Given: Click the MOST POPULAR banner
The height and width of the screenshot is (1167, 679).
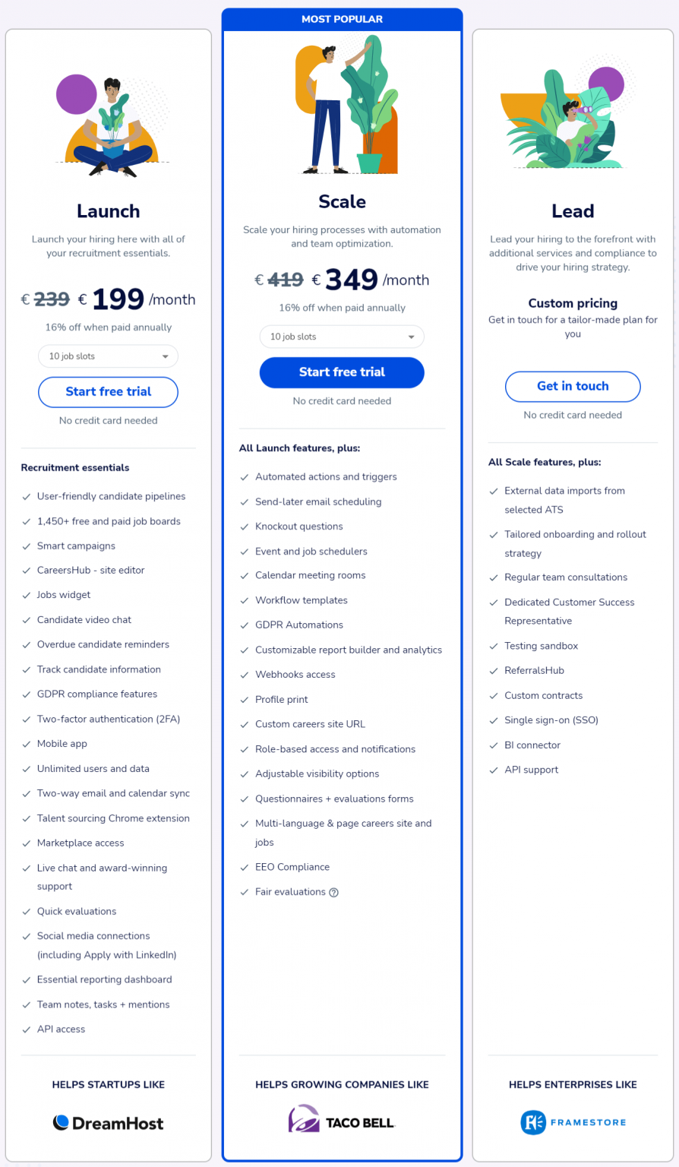Looking at the screenshot, I should click(342, 19).
